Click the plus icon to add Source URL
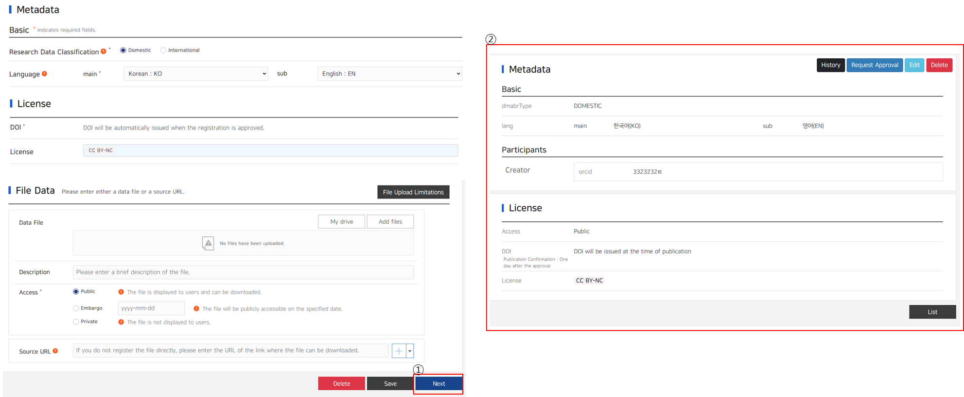 click(399, 351)
